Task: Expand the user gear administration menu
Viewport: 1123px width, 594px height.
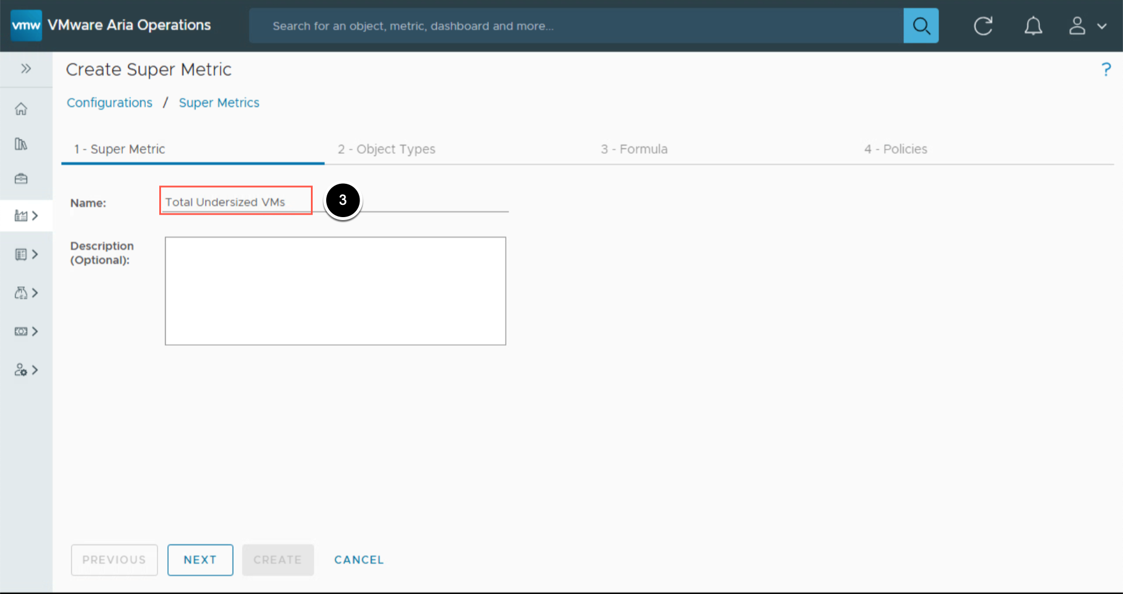Action: [x=26, y=370]
